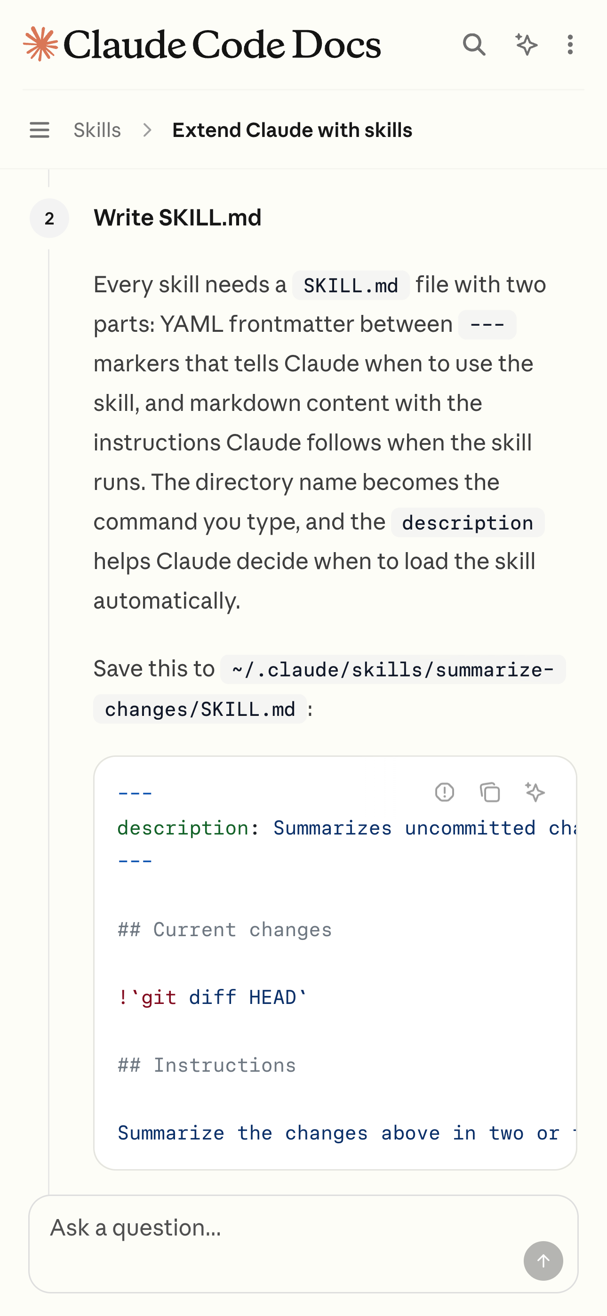Click the inline SKILL.md code tag
Image resolution: width=607 pixels, height=1316 pixels.
pos(351,285)
